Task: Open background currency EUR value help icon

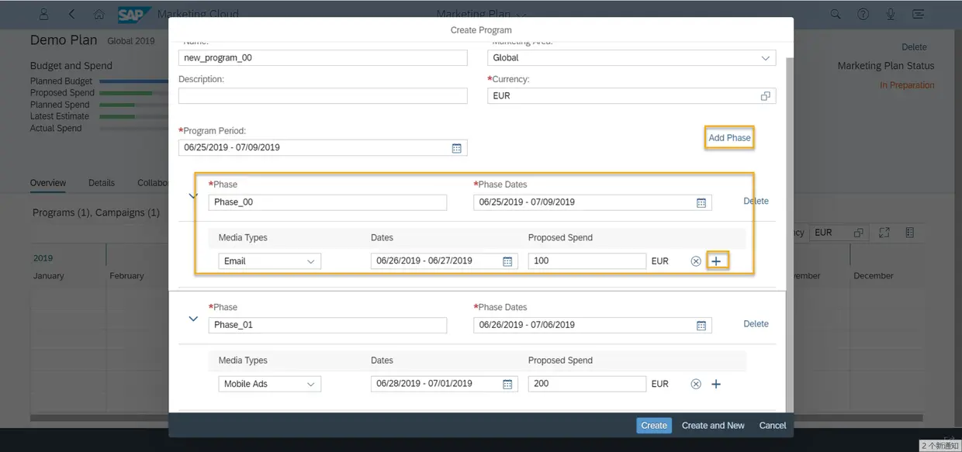Action: click(x=858, y=233)
